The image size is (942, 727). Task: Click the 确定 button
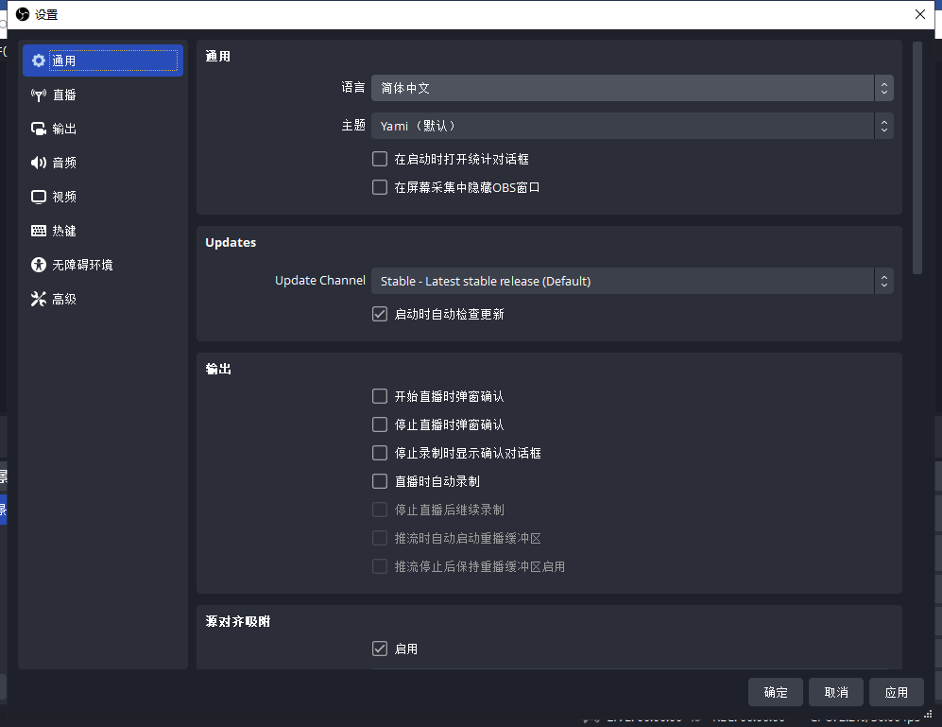click(x=775, y=692)
